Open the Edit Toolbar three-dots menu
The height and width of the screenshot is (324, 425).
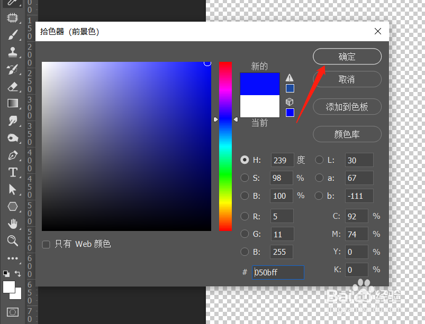pos(13,258)
